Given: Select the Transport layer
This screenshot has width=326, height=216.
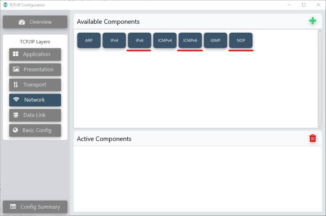Looking at the screenshot, I should point(35,85).
